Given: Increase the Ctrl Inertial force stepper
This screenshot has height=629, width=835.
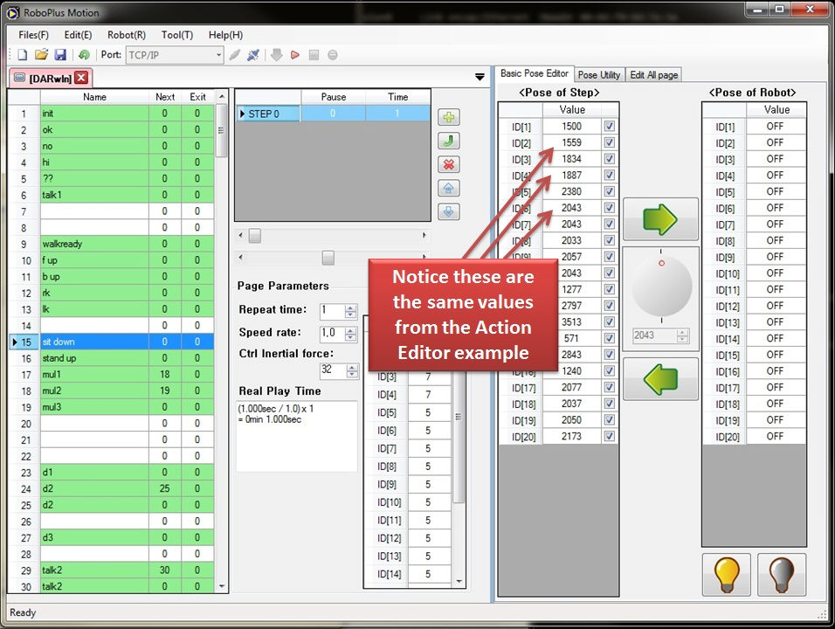Looking at the screenshot, I should point(352,367).
